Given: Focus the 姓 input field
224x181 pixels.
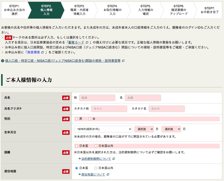Looking at the screenshot, I should 97,98.
